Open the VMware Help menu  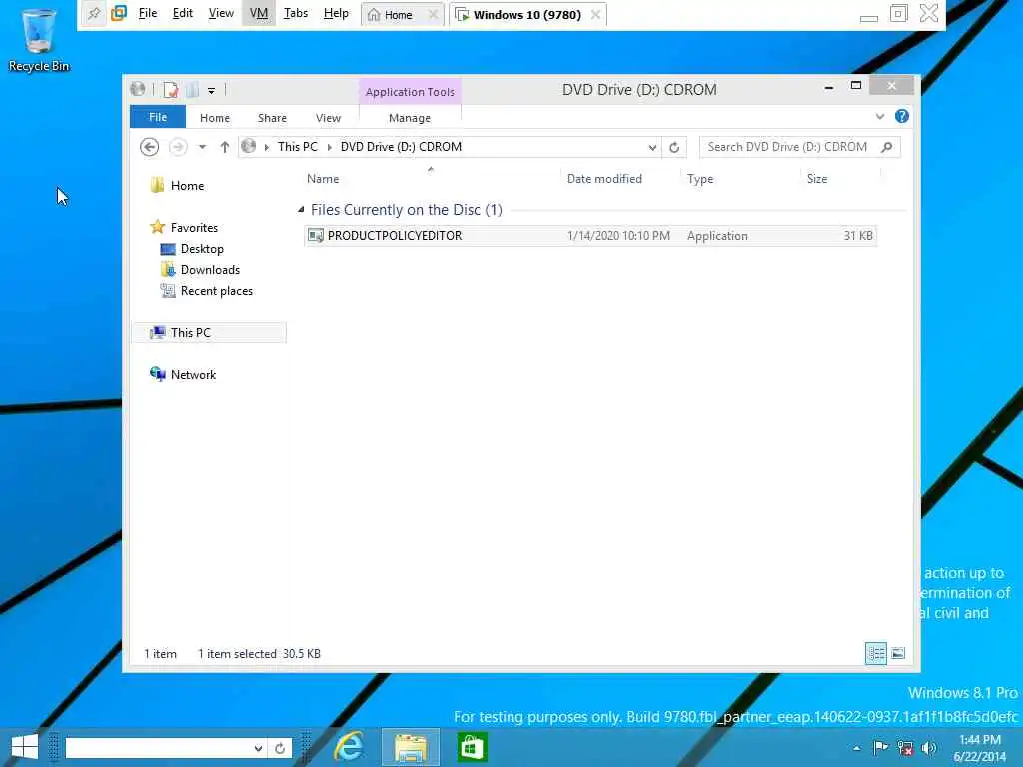(x=336, y=13)
